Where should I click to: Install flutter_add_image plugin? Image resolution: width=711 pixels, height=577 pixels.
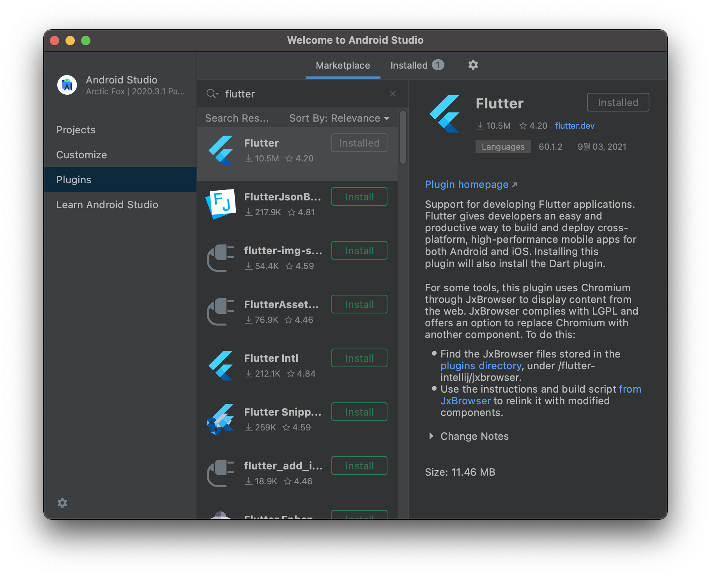pos(359,465)
